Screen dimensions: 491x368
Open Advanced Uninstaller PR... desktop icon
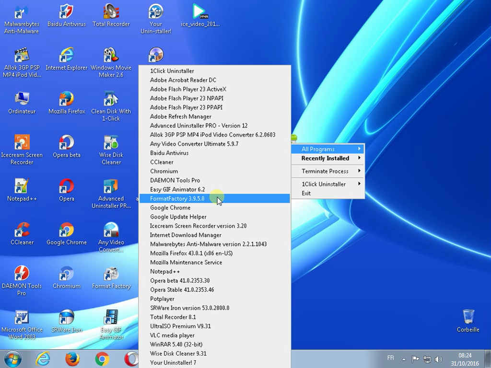111,194
